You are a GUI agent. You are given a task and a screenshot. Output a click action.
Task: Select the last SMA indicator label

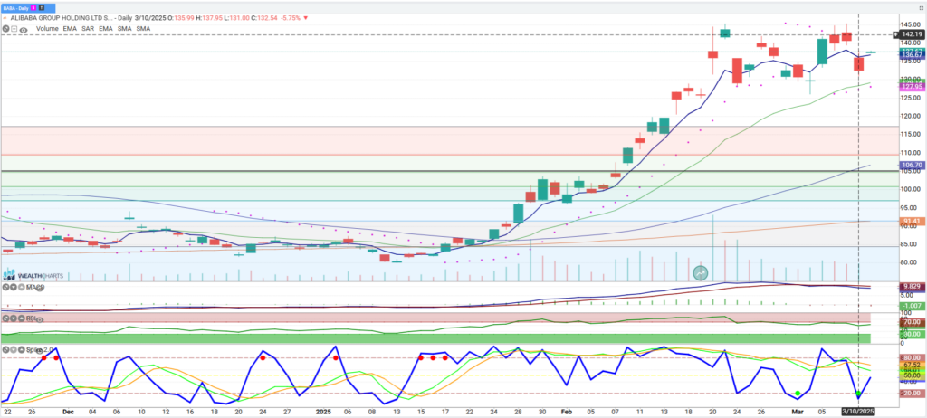(143, 28)
